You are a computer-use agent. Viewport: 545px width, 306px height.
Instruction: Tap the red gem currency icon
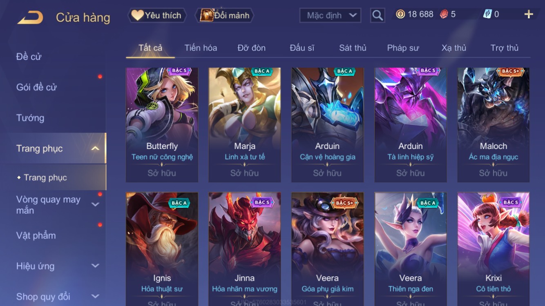444,14
